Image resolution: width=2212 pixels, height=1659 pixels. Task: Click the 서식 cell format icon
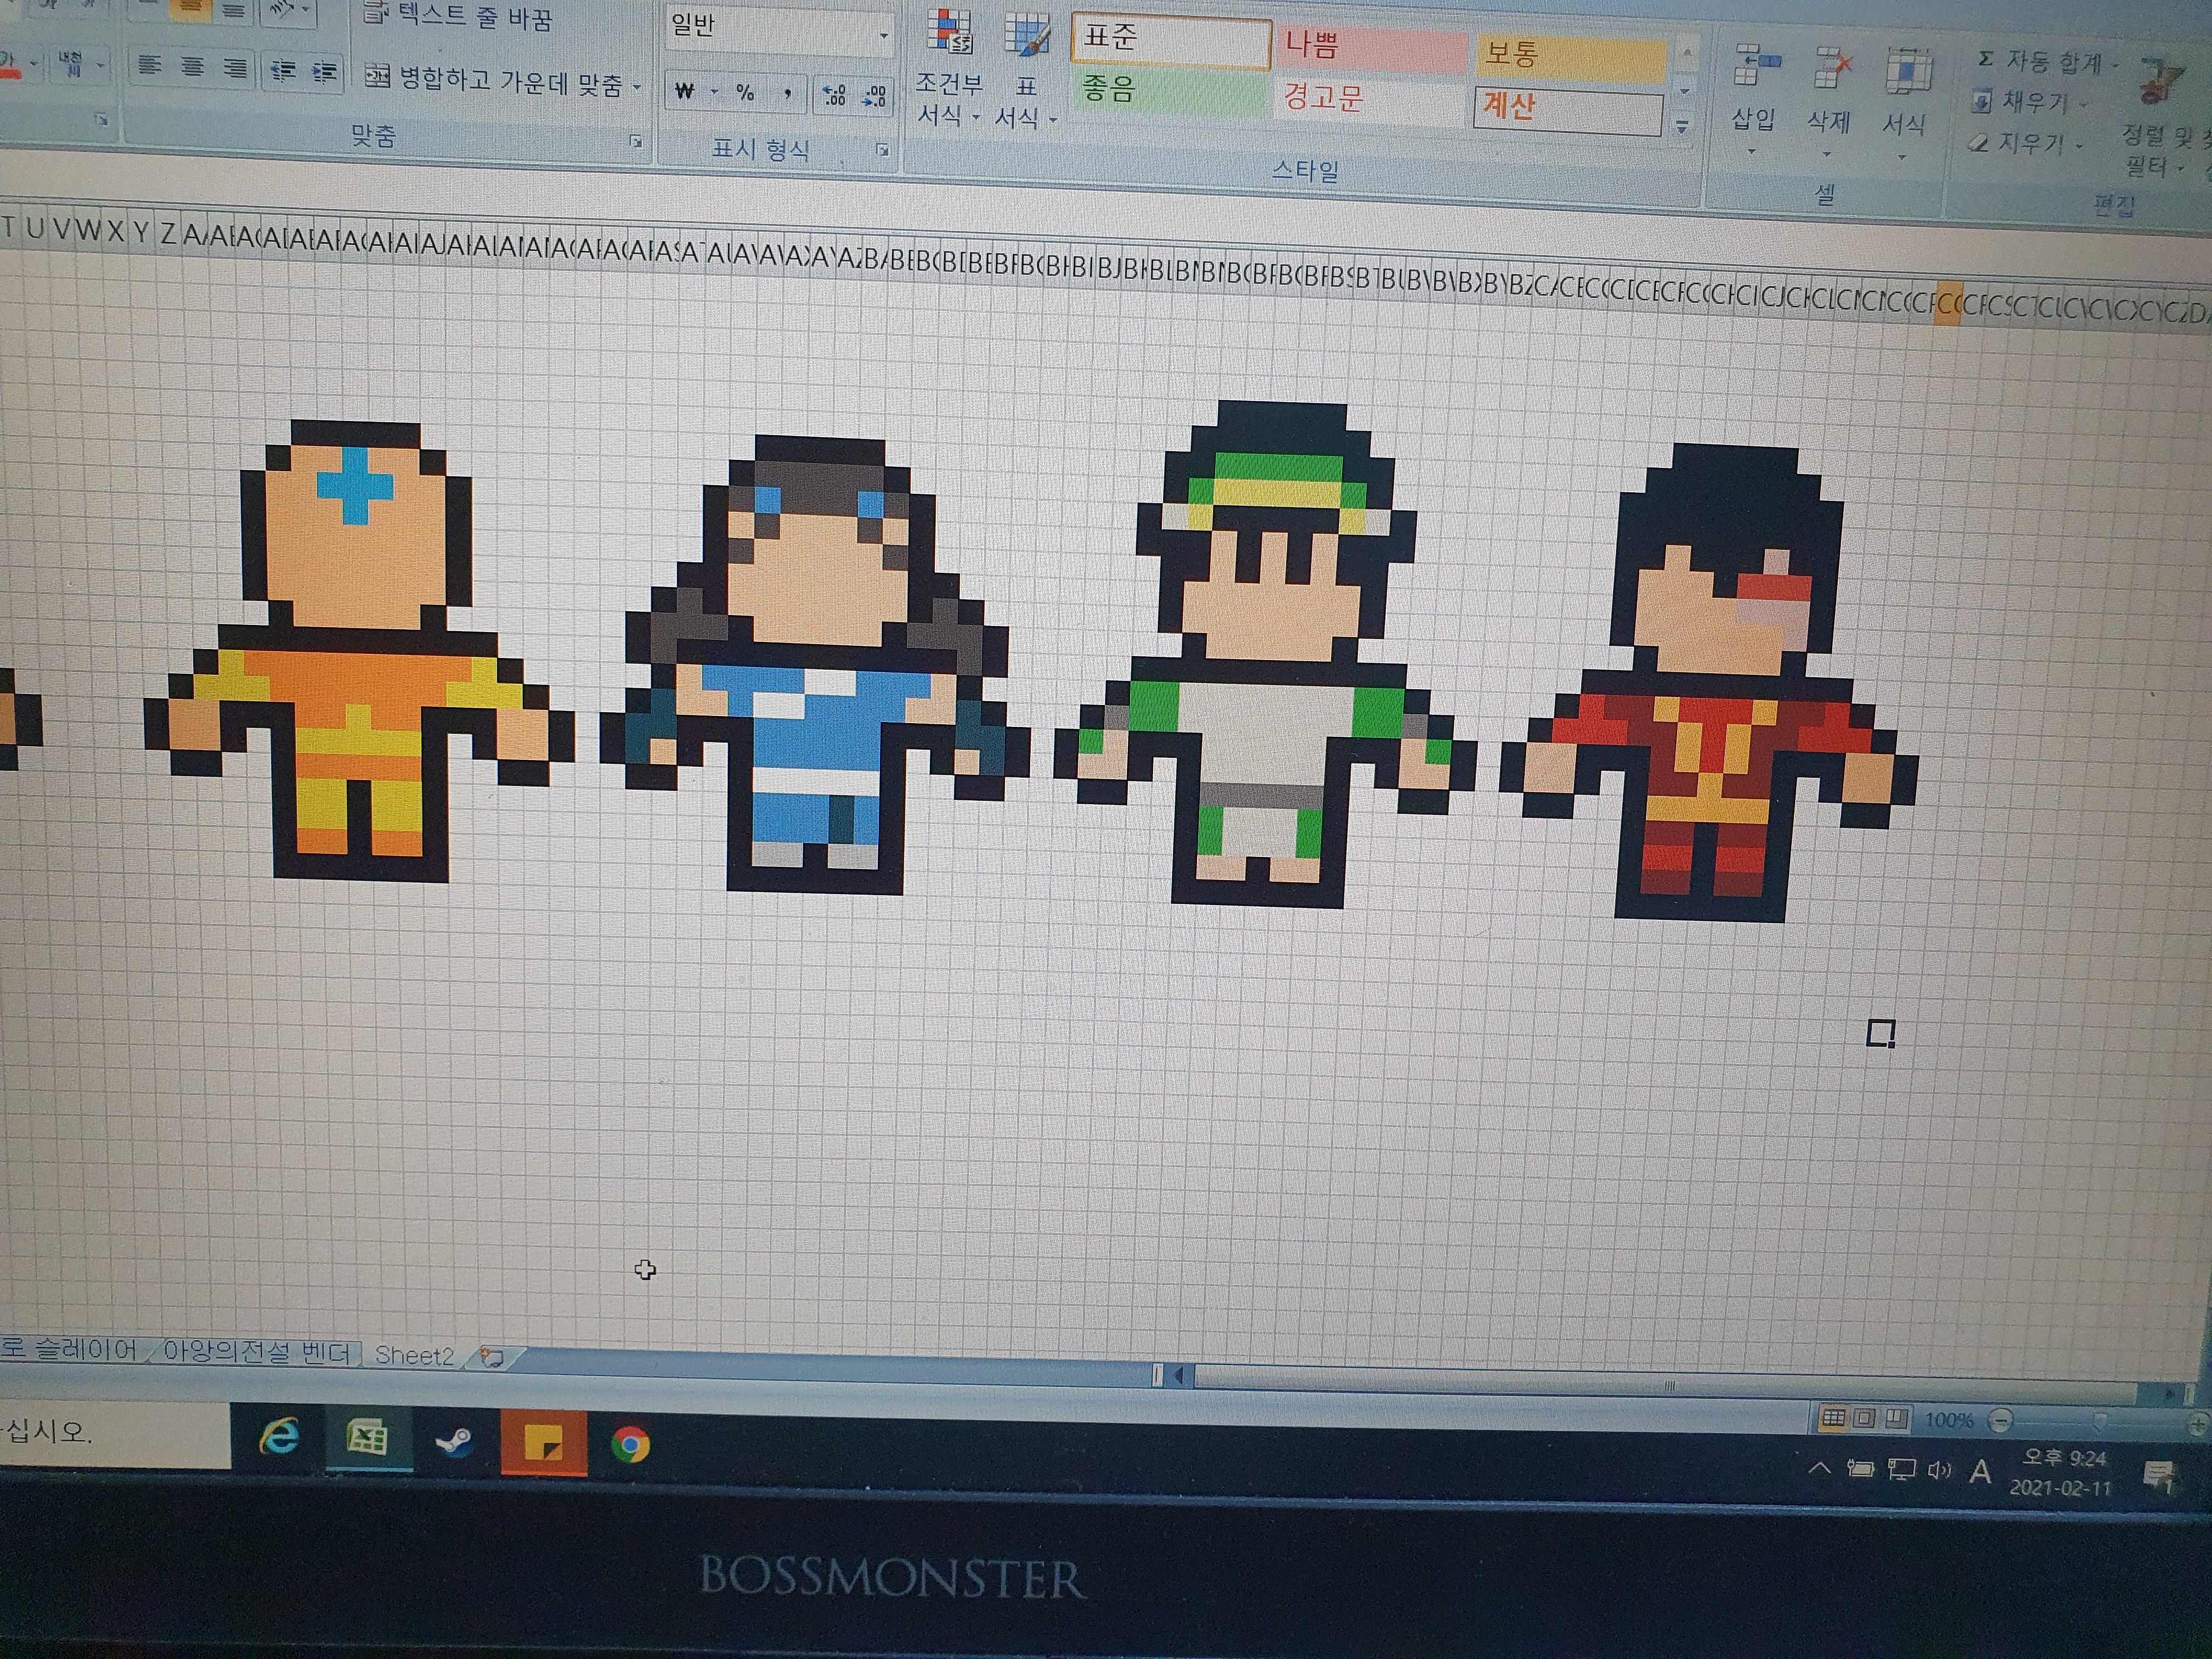pyautogui.click(x=1908, y=72)
